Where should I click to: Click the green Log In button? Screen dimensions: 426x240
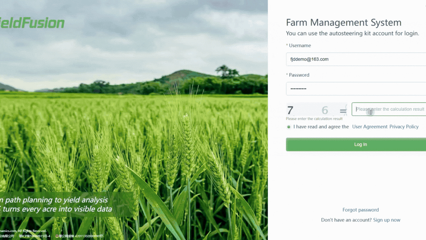(x=356, y=145)
